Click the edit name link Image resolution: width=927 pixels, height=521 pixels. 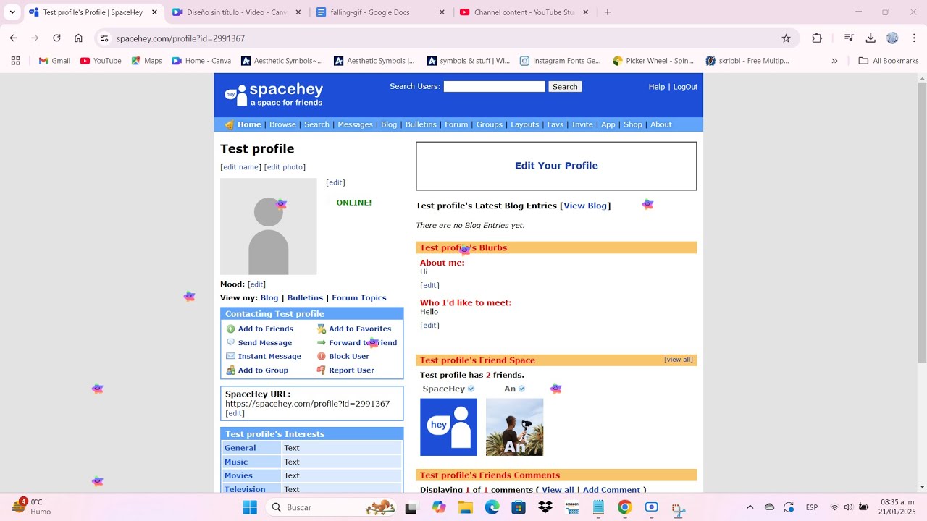[241, 167]
